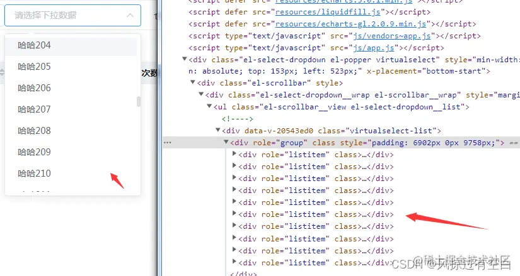Screen dimensions: 520x276
Task: Collapse the div class="el-scrollbar" node
Action: [193, 82]
